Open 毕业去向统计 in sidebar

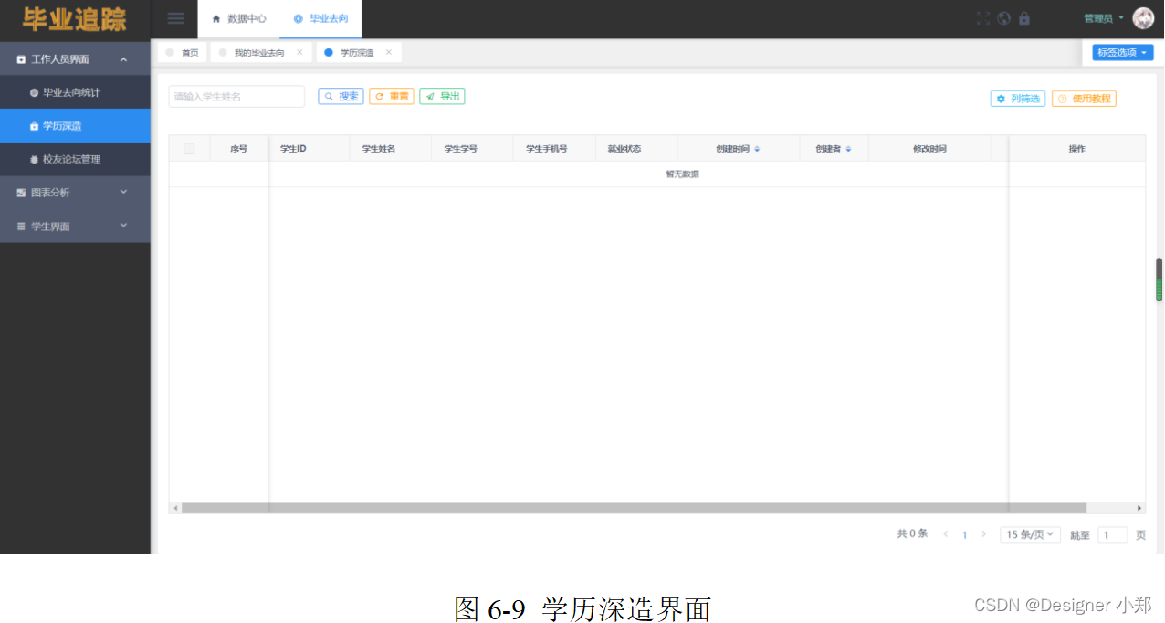pos(75,92)
